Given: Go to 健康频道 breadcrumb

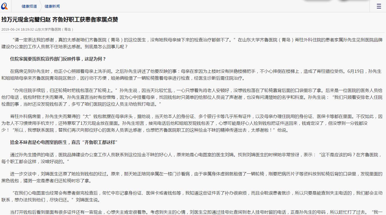Looking at the screenshot, I should pyautogui.click(x=29, y=6).
